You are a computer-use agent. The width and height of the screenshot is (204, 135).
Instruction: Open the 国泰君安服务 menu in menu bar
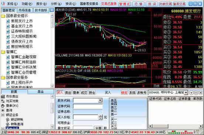[x=89, y=4]
